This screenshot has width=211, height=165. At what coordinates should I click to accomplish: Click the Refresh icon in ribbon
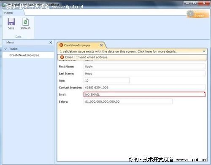click(25, 22)
